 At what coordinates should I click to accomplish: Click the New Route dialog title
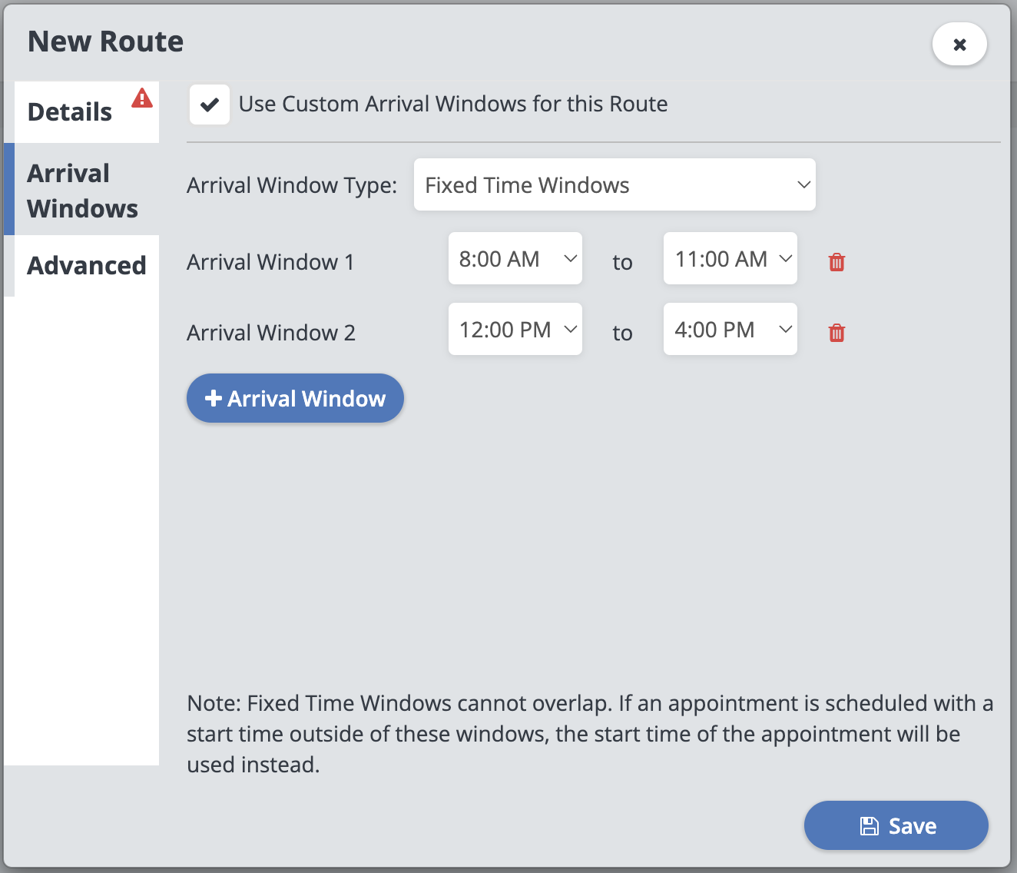(106, 41)
